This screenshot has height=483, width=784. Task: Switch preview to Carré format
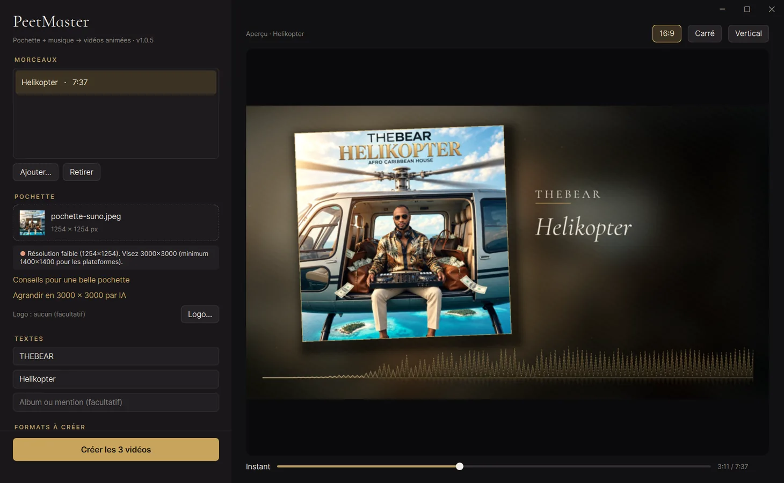point(705,33)
